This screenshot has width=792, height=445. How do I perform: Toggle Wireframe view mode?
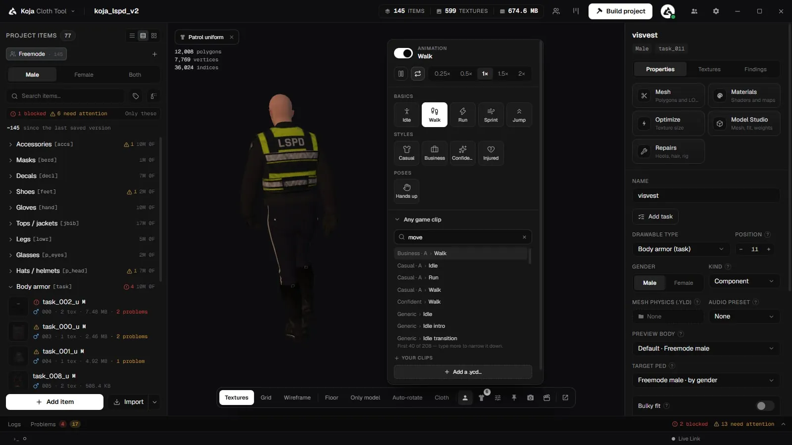(297, 398)
